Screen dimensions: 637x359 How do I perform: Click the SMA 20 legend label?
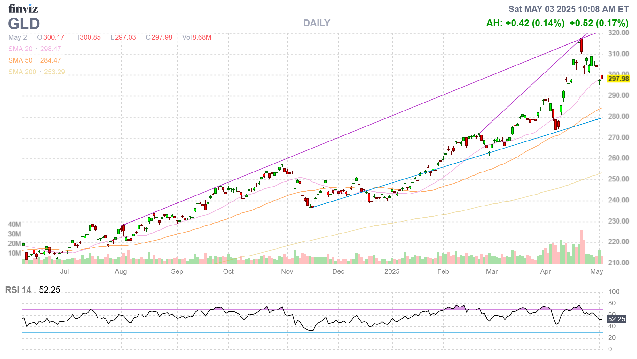click(20, 49)
